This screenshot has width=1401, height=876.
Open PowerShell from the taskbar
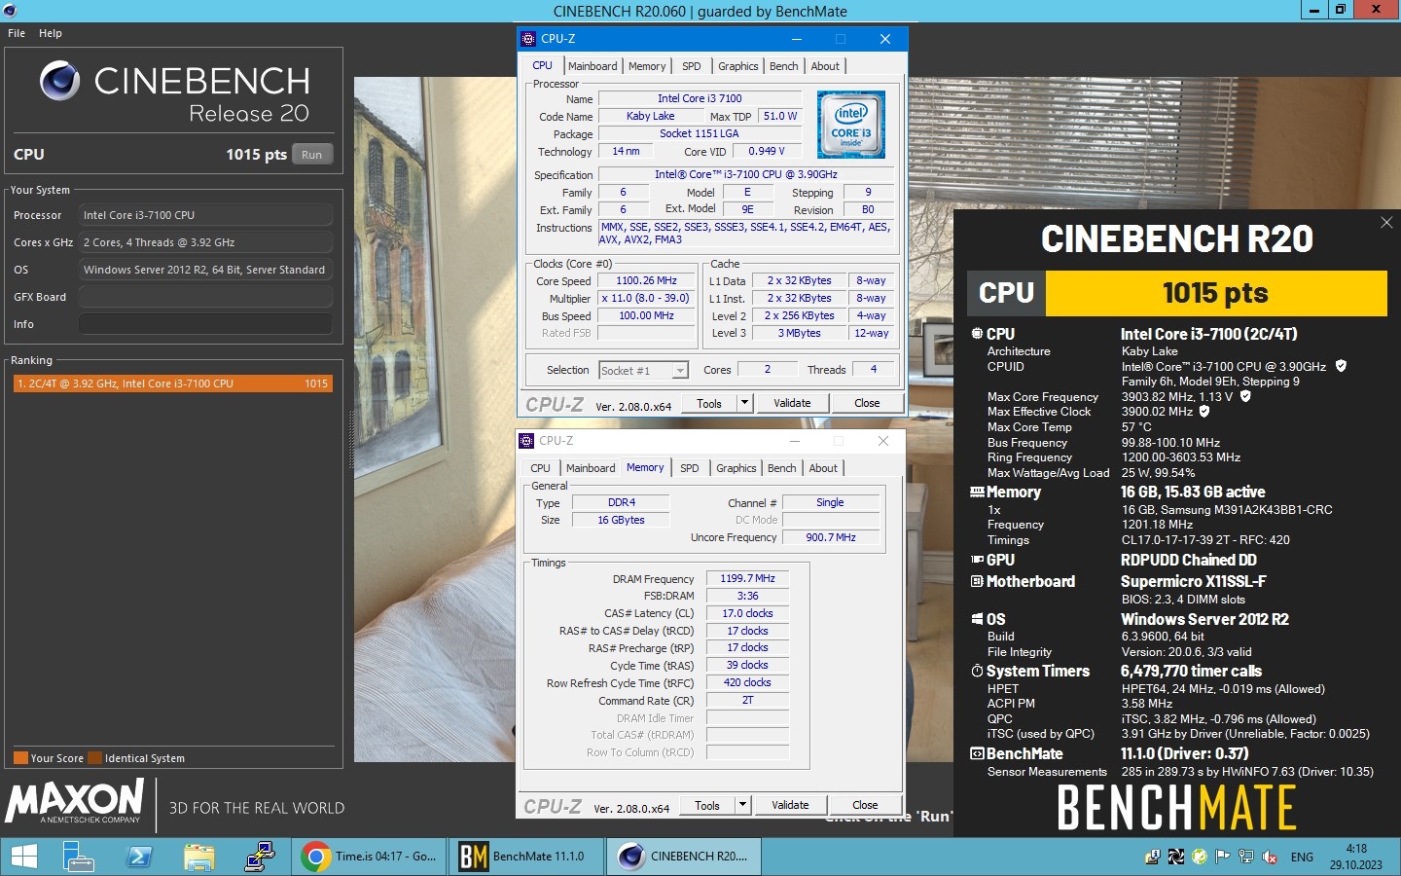tap(138, 857)
